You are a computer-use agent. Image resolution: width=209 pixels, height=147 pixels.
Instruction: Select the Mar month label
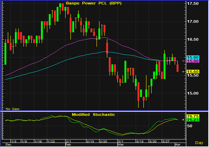point(121,144)
